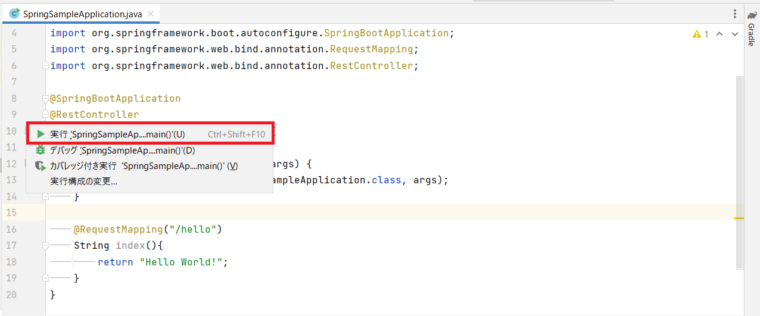Select カバレッジ付き実行 menu entry
The height and width of the screenshot is (316, 760).
pyautogui.click(x=143, y=166)
